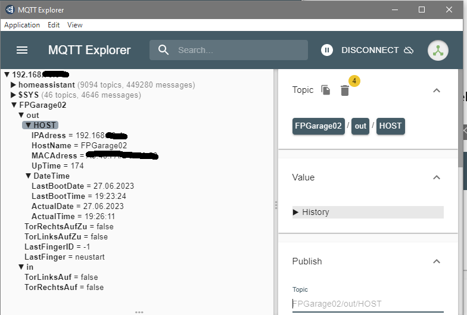Expand the homeassistant topic tree
The width and height of the screenshot is (467, 315).
coord(13,85)
